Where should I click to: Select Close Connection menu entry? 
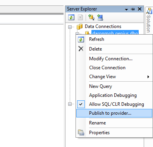tap(114, 68)
